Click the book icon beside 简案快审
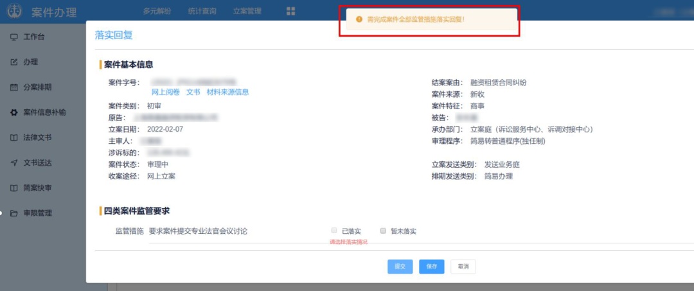694x291 pixels. coord(14,188)
